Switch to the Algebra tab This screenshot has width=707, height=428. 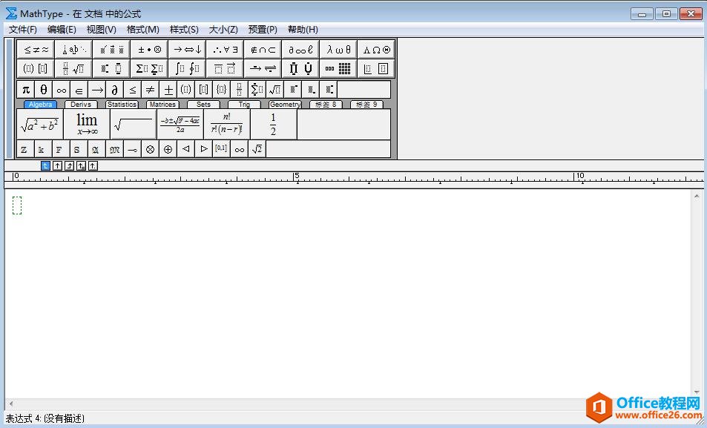(41, 104)
